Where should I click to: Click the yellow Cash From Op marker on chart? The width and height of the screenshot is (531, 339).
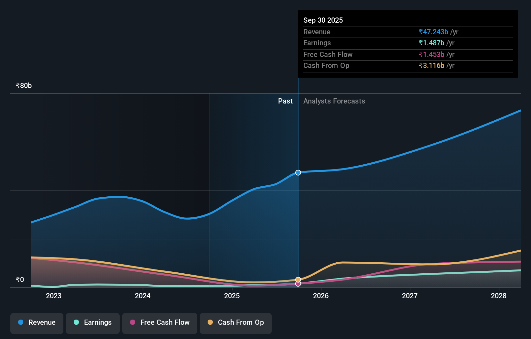point(298,279)
